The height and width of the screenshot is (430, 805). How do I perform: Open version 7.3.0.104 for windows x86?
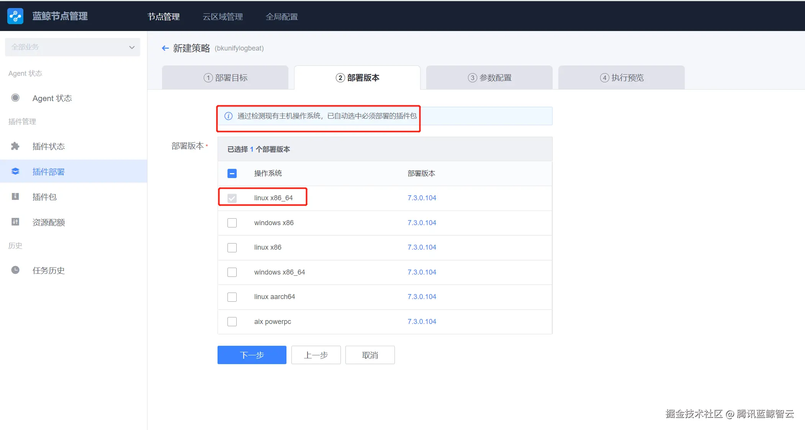pyautogui.click(x=422, y=223)
